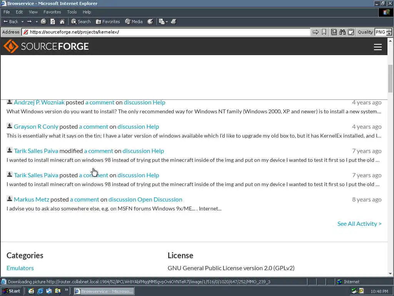Open the discussion Open Discussion link

coord(145,199)
